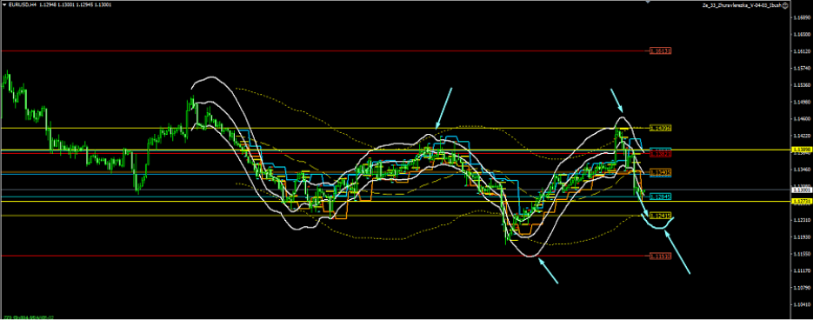The width and height of the screenshot is (813, 320).
Task: Select the orange 1.1340 level label
Action: (661, 171)
